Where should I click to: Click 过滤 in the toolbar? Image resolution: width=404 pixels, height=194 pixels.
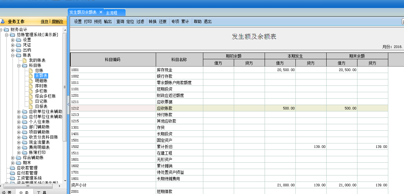click(x=140, y=22)
